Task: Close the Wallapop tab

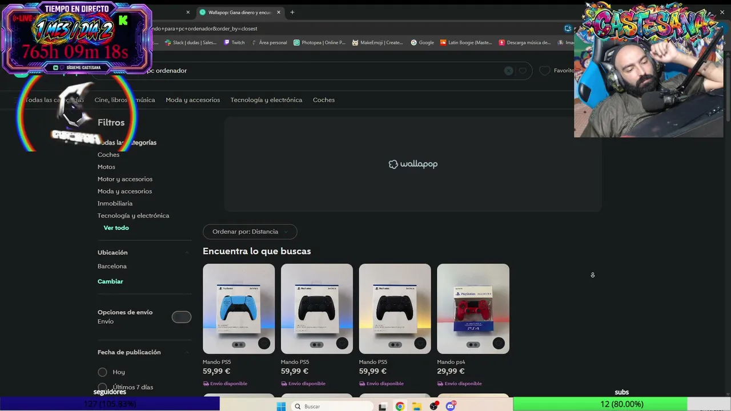Action: (279, 12)
